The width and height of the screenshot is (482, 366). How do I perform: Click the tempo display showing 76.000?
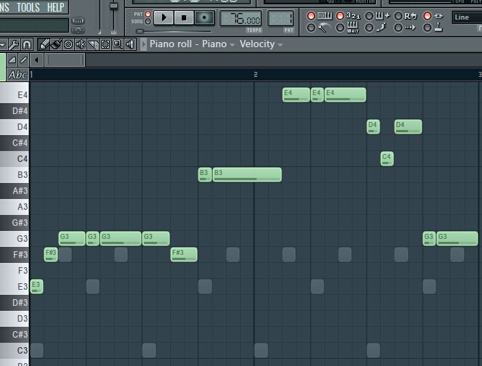241,19
